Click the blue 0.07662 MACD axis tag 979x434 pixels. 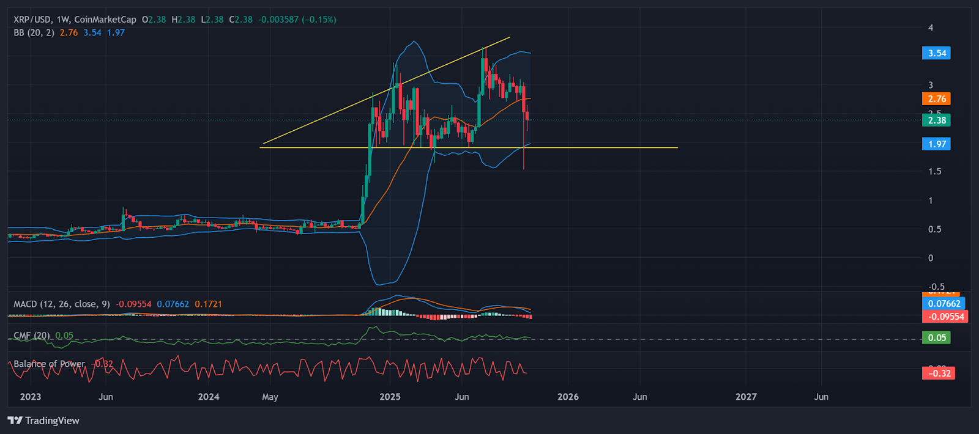tap(944, 304)
